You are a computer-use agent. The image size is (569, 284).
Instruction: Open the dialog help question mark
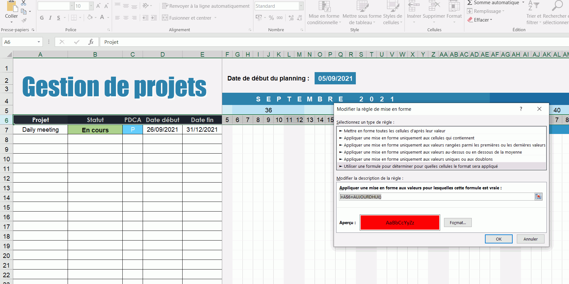click(x=521, y=109)
